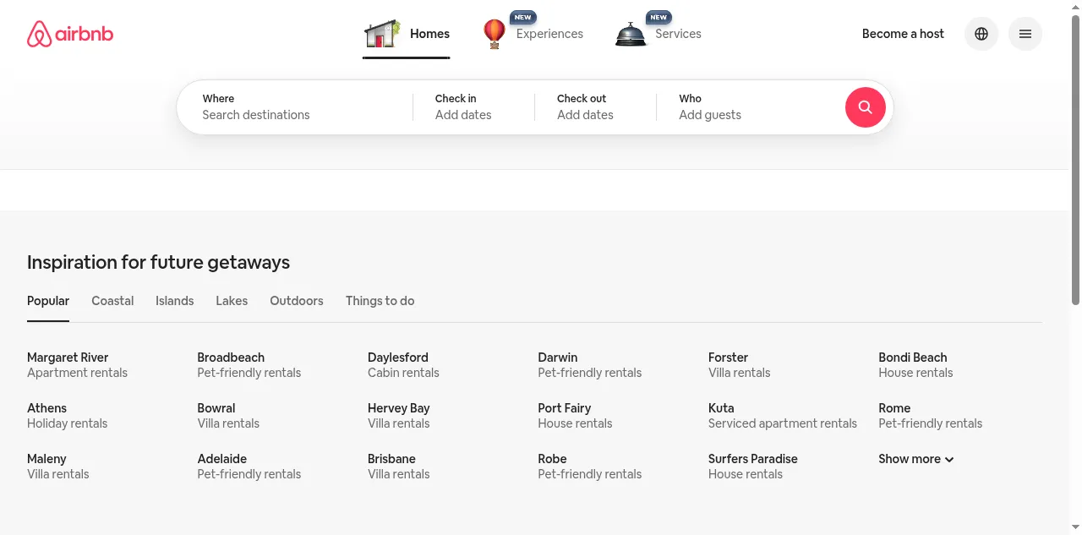Select the hot air balloon Experiences icon
This screenshot has height=535, width=1082.
495,34
